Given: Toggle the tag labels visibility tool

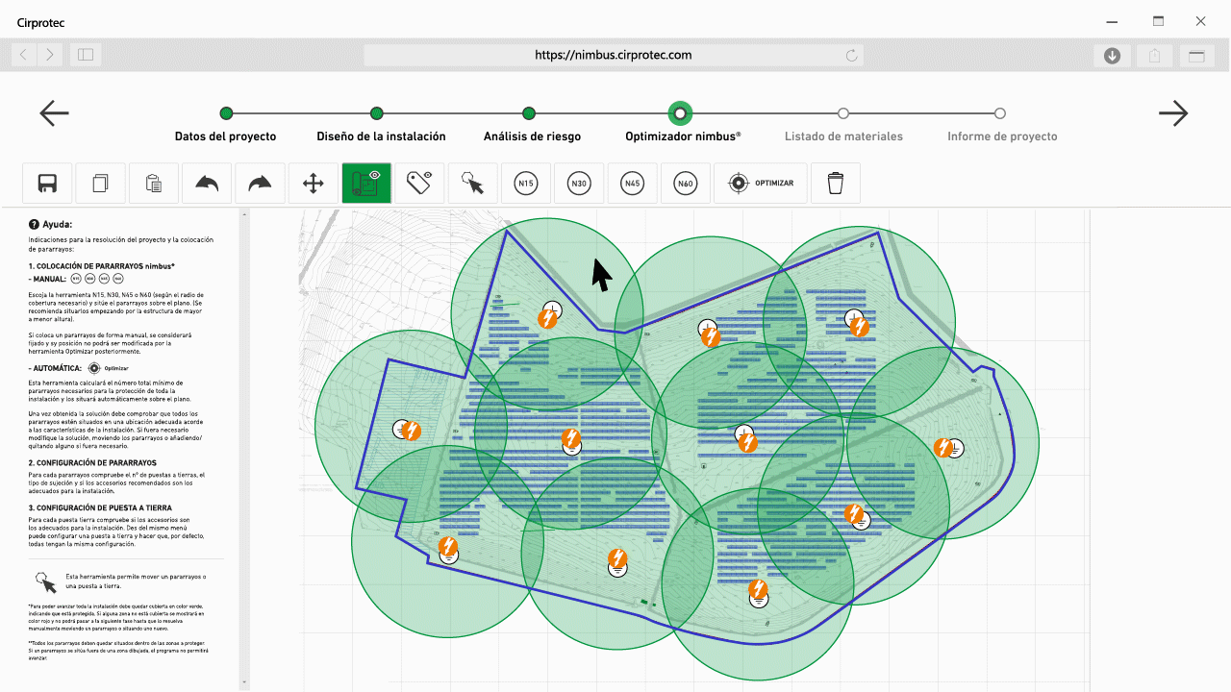Looking at the screenshot, I should 419,183.
